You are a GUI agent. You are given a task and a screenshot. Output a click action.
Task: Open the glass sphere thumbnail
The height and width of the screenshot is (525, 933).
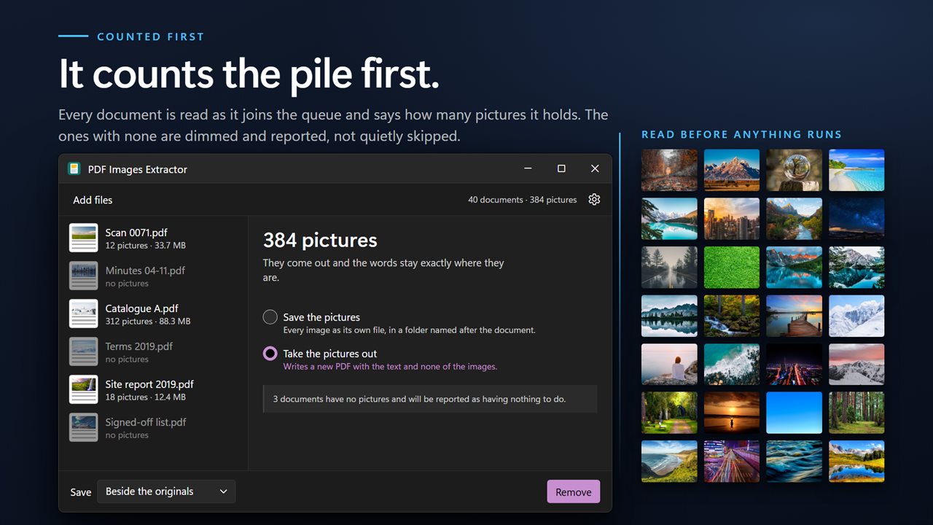click(x=795, y=170)
